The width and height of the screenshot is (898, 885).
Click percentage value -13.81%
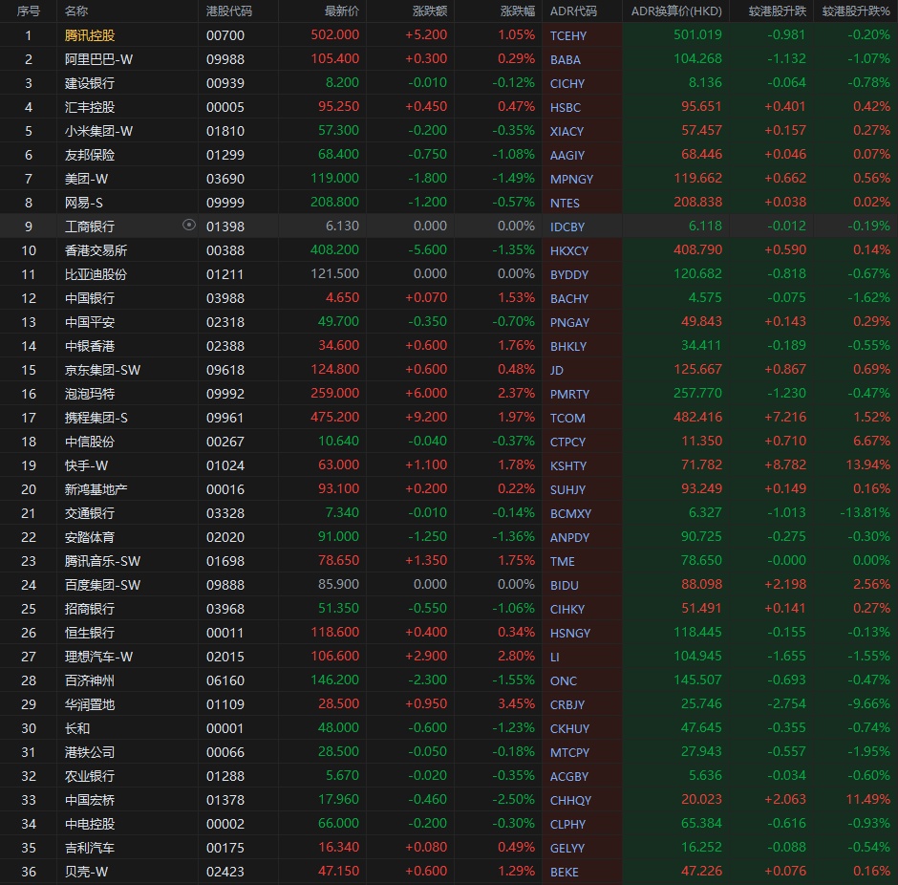(865, 512)
